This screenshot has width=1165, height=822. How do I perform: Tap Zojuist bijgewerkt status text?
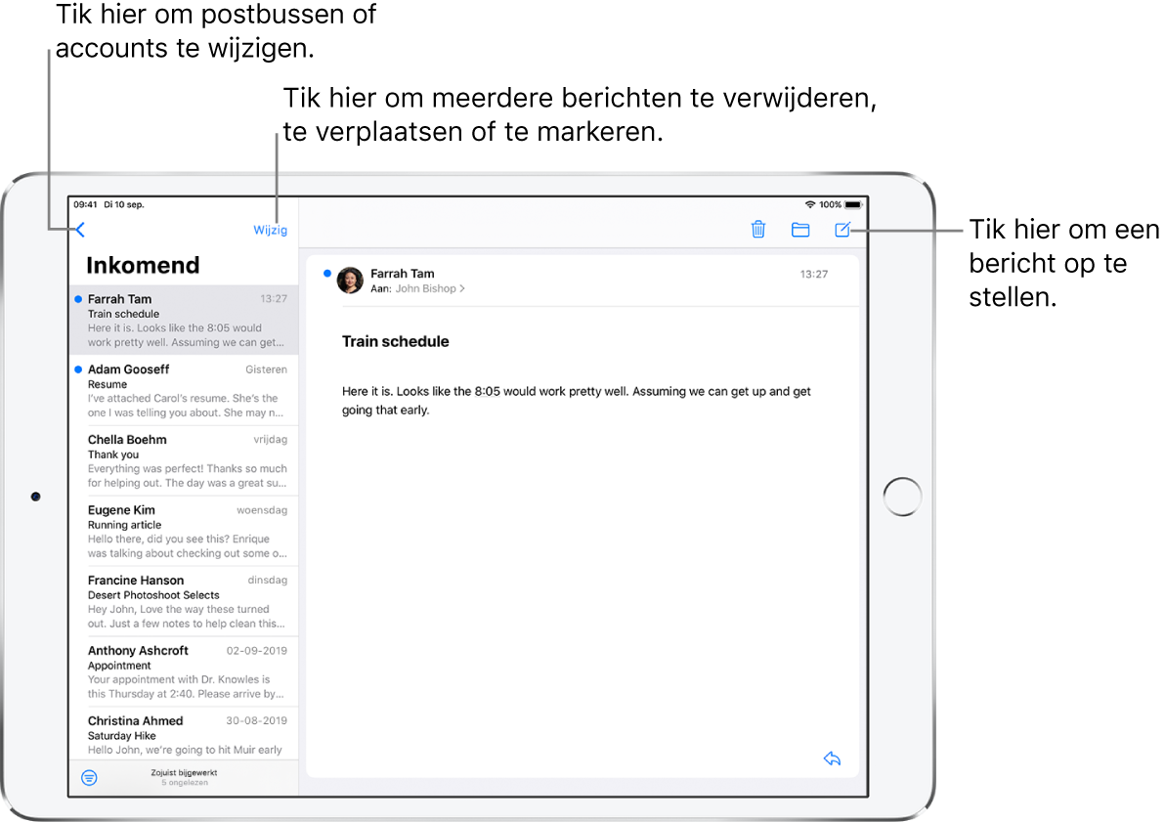tap(185, 773)
